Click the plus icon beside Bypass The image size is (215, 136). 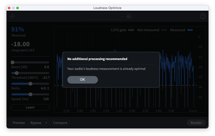pos(46,123)
